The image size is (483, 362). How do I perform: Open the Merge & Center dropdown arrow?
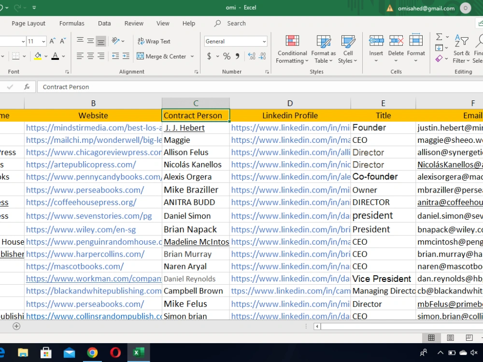pos(192,56)
